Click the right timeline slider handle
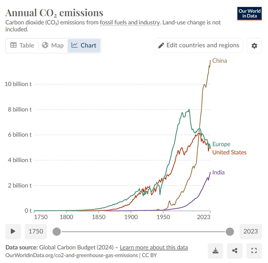This screenshot has width=268, height=263. (230, 232)
